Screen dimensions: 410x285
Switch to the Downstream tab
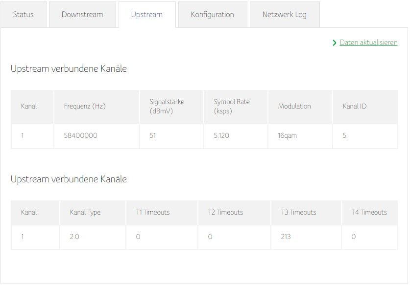[x=82, y=15]
